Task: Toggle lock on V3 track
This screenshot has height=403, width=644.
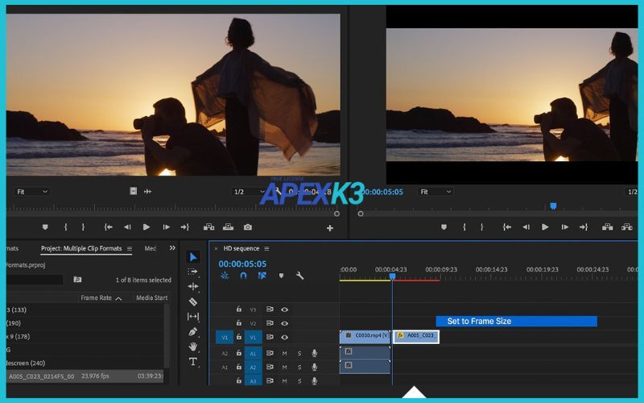Action: [x=238, y=310]
